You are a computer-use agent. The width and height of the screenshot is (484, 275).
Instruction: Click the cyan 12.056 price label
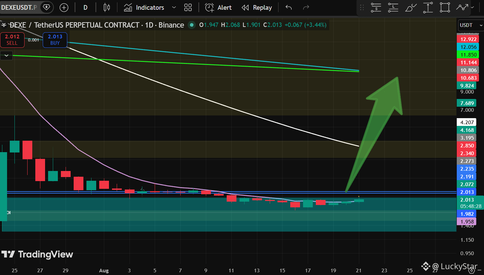469,47
